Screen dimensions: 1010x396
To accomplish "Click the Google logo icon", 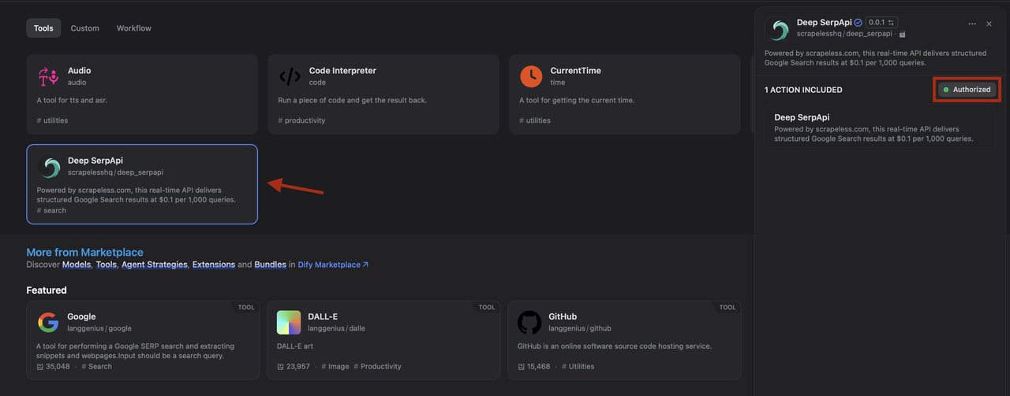I will pos(48,323).
